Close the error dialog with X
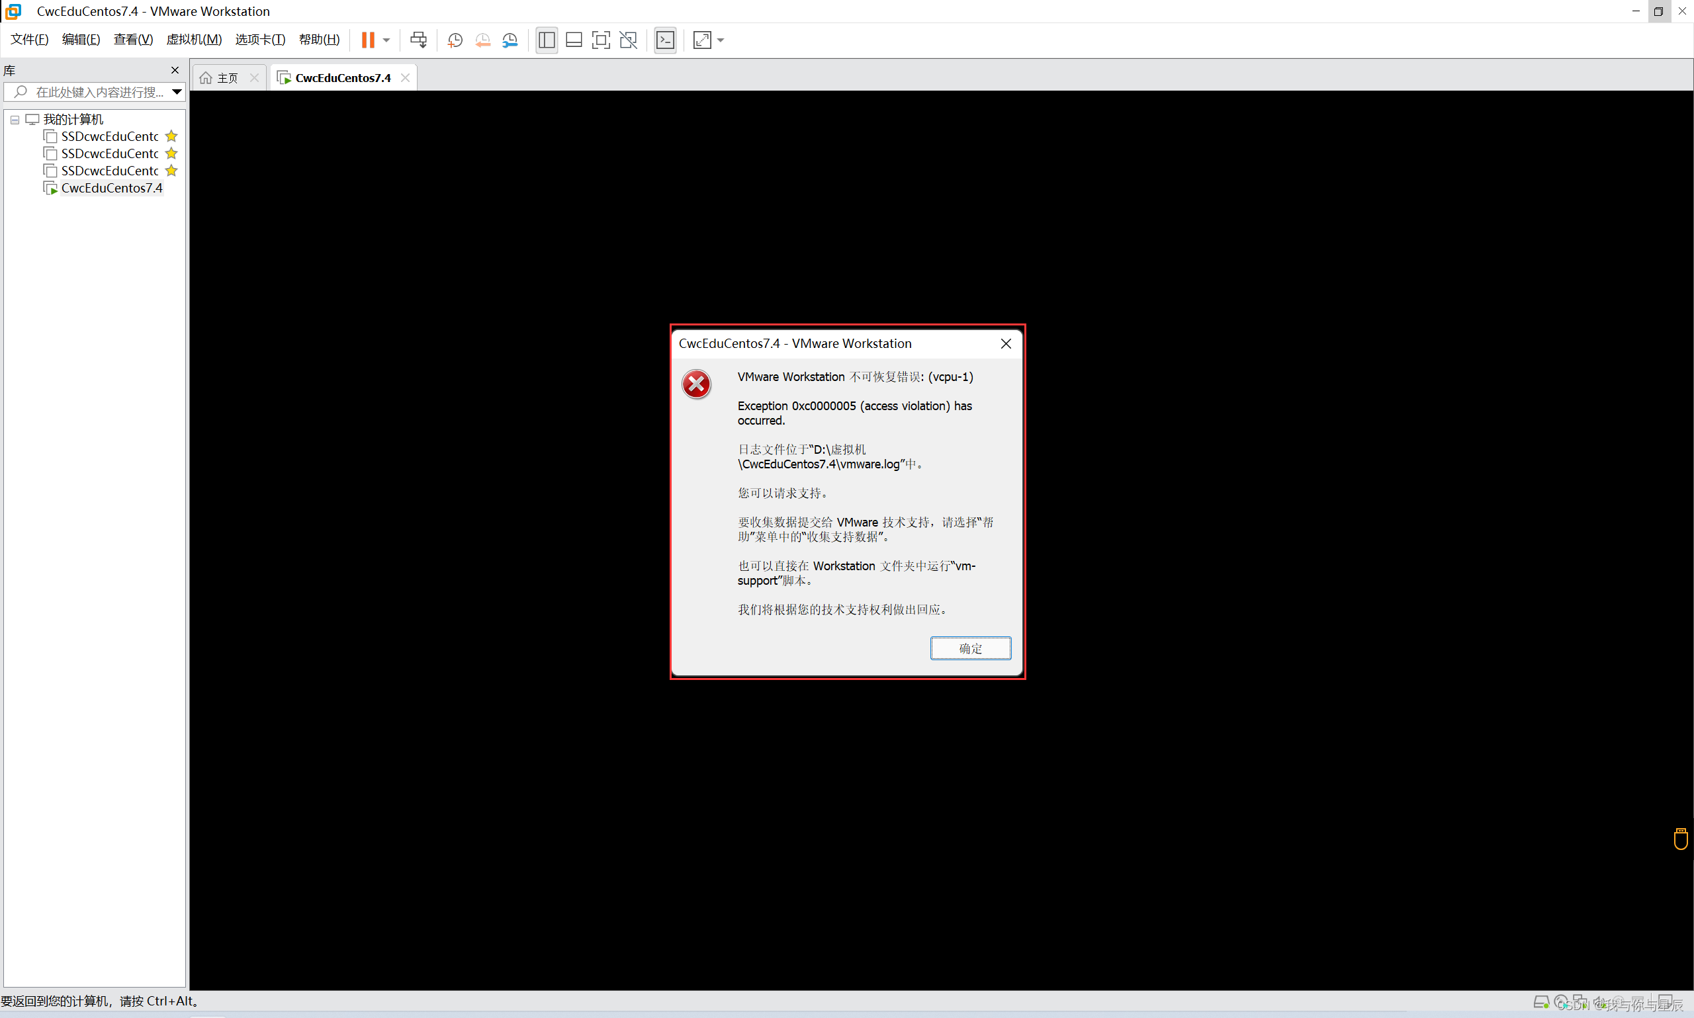This screenshot has width=1694, height=1018. pos(1006,343)
